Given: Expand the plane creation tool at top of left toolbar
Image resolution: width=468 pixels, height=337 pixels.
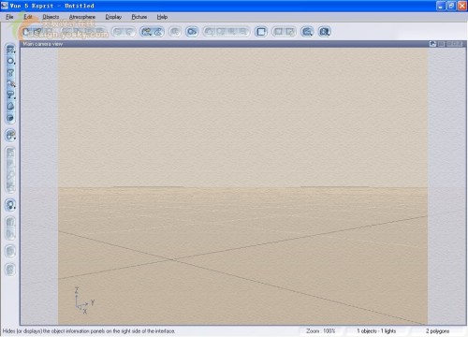Looking at the screenshot, I should (x=10, y=50).
